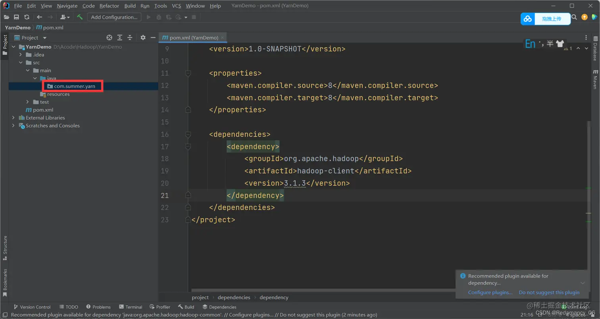Click the Stop square icon in toolbar

194,17
